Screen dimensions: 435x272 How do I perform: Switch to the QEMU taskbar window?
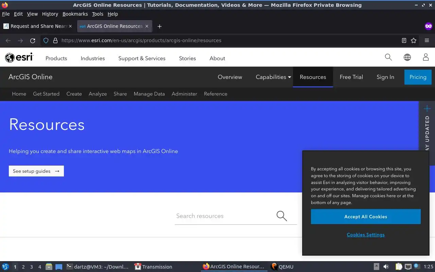pos(282,267)
